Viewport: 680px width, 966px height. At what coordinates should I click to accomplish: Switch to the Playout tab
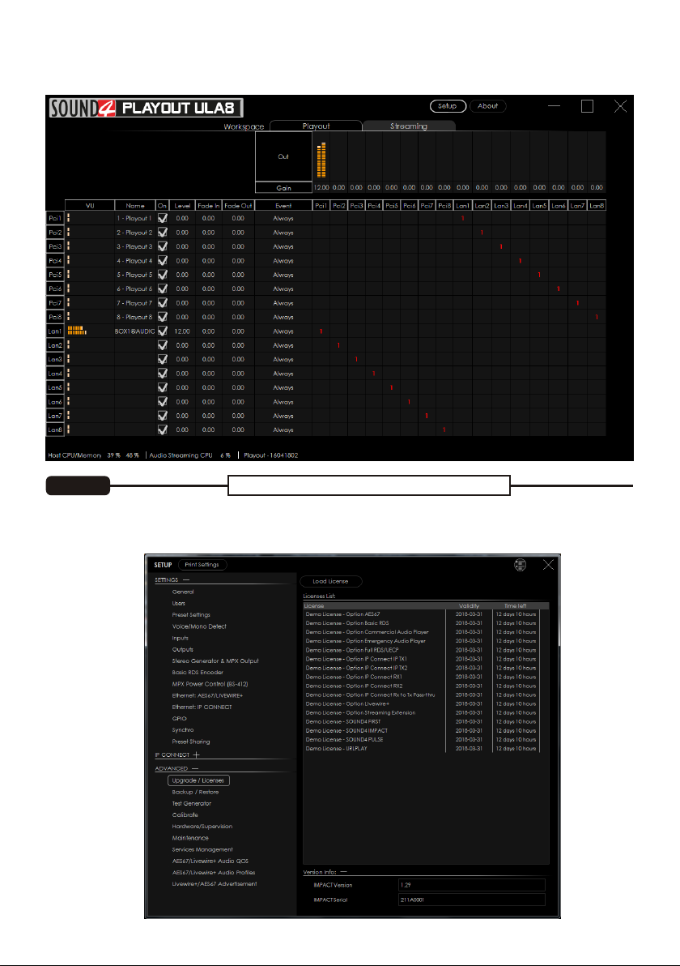316,126
